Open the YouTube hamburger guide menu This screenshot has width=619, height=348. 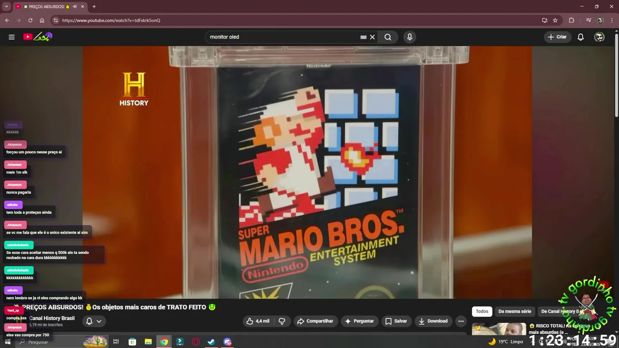tap(12, 37)
